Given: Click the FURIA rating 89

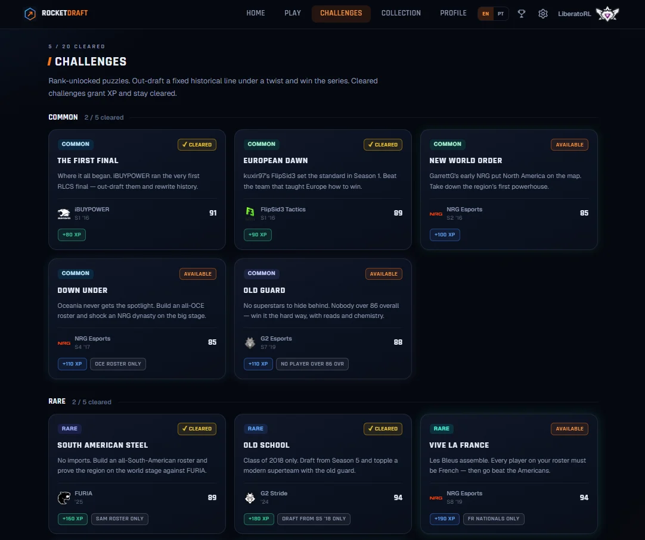Looking at the screenshot, I should (212, 498).
